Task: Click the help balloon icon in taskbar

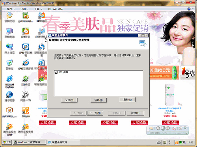Action: pos(165,142)
